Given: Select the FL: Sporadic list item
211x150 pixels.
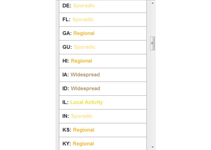Looking at the screenshot, I should (103, 20).
